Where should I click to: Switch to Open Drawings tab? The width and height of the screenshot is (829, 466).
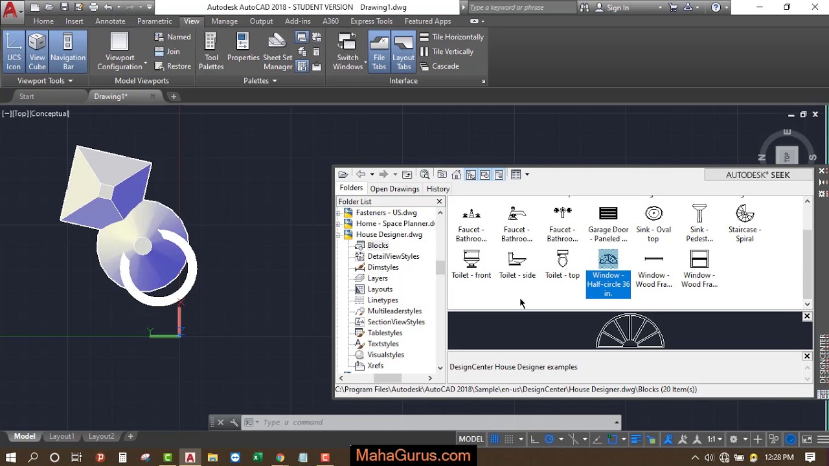(x=394, y=189)
